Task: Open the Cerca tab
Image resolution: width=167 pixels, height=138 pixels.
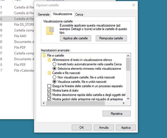Action: tap(79, 15)
